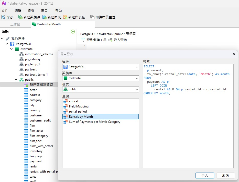The height and width of the screenshot is (182, 239).
Task: Click the 取消 button
Action: pyautogui.click(x=225, y=175)
